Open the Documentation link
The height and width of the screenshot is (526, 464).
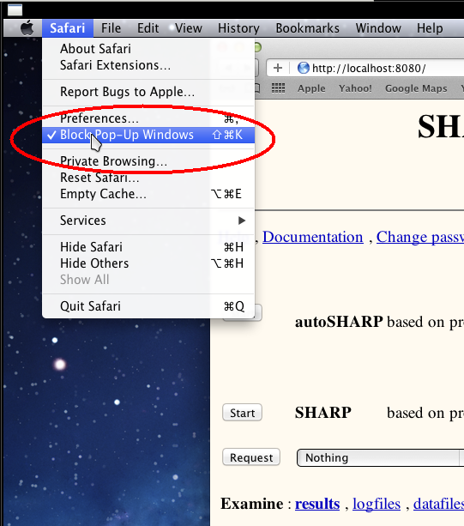pyautogui.click(x=313, y=237)
